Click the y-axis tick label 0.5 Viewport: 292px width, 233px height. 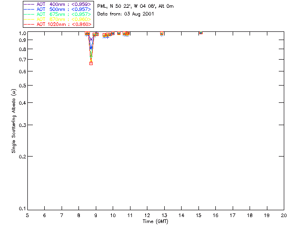(x=22, y=86)
